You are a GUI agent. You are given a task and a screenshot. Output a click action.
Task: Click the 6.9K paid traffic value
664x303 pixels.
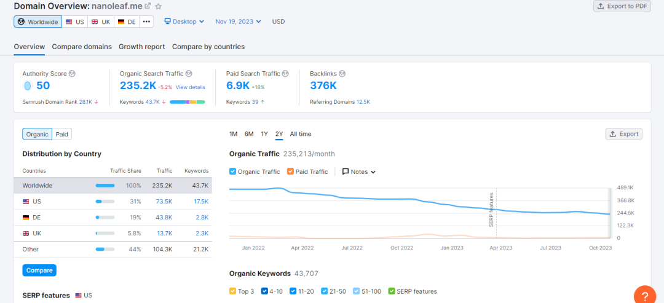coord(238,86)
